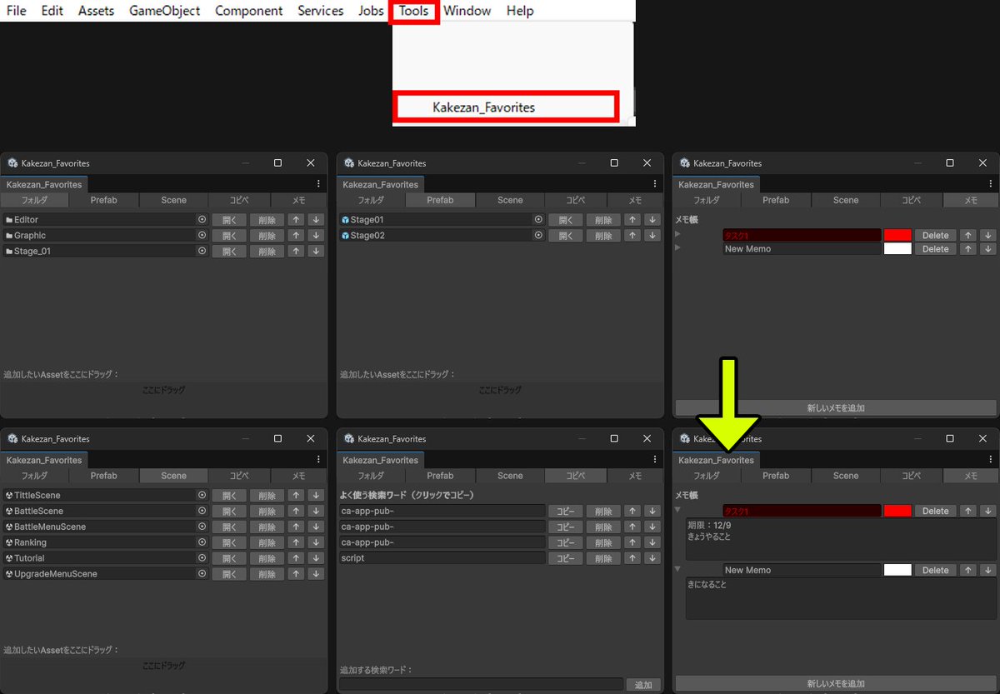Viewport: 1000px width, 694px height.
Task: Click the object picker icon beside Stage_01 folder
Action: (x=202, y=251)
